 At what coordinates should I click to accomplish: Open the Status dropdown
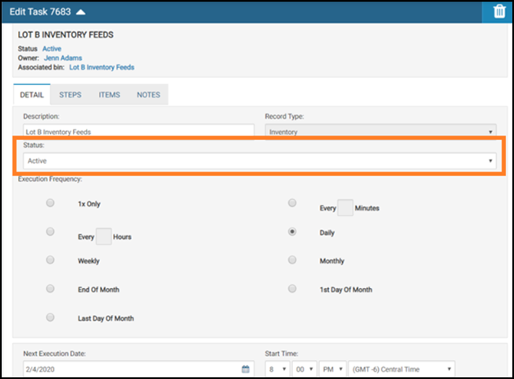[258, 160]
